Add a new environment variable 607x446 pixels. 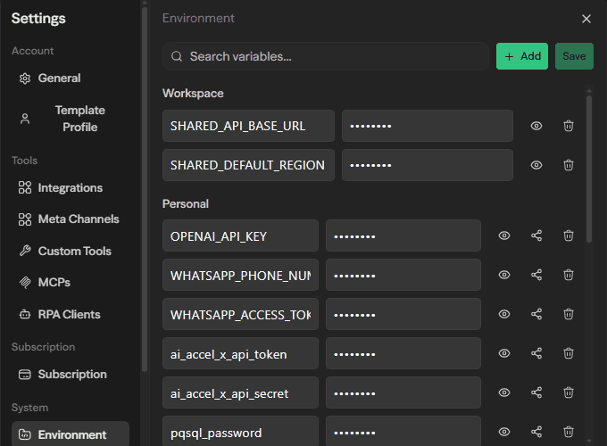coord(522,56)
